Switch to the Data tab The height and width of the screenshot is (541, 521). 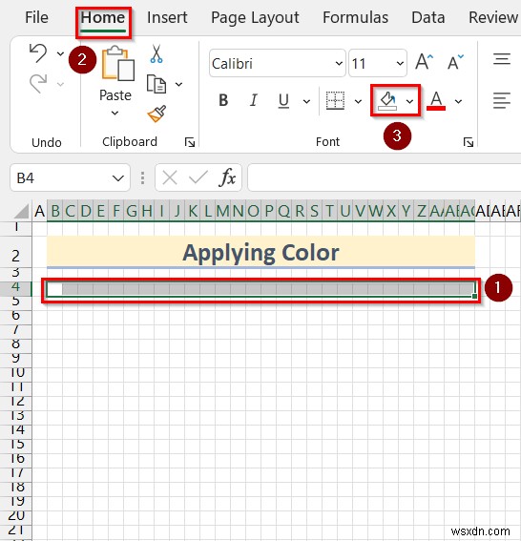click(428, 17)
